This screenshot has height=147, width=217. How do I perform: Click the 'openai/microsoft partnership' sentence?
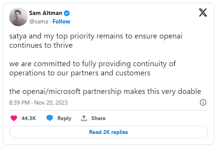click(x=105, y=92)
